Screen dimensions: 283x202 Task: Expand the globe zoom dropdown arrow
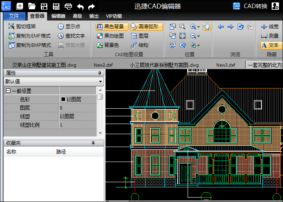click(x=199, y=45)
